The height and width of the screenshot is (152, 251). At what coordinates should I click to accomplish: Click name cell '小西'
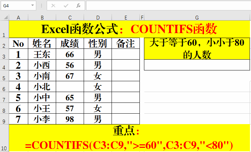(x=42, y=65)
